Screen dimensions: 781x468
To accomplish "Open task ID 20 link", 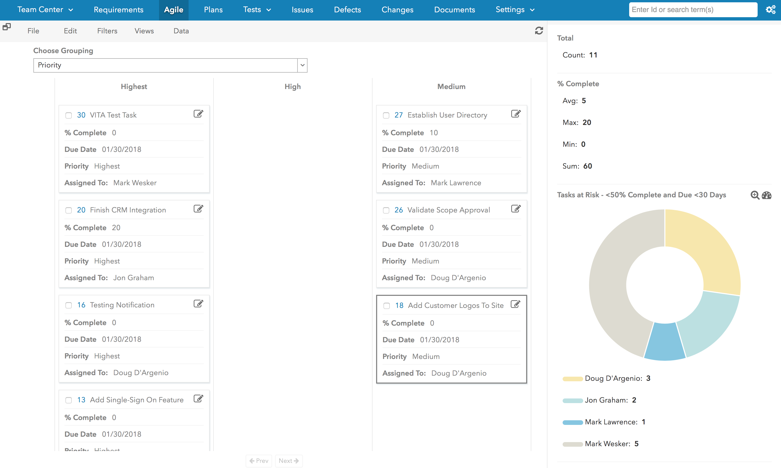I will tap(81, 210).
